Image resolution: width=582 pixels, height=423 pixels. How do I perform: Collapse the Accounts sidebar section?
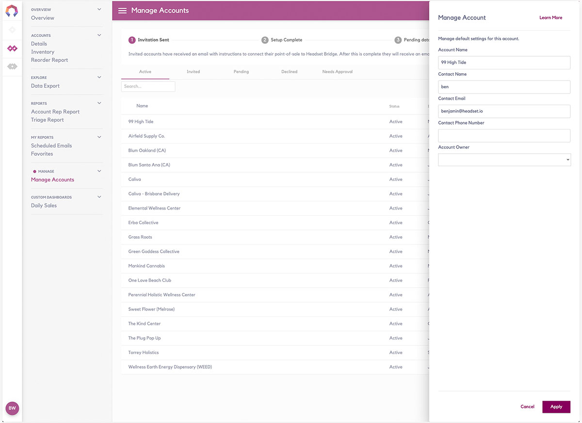click(x=99, y=35)
